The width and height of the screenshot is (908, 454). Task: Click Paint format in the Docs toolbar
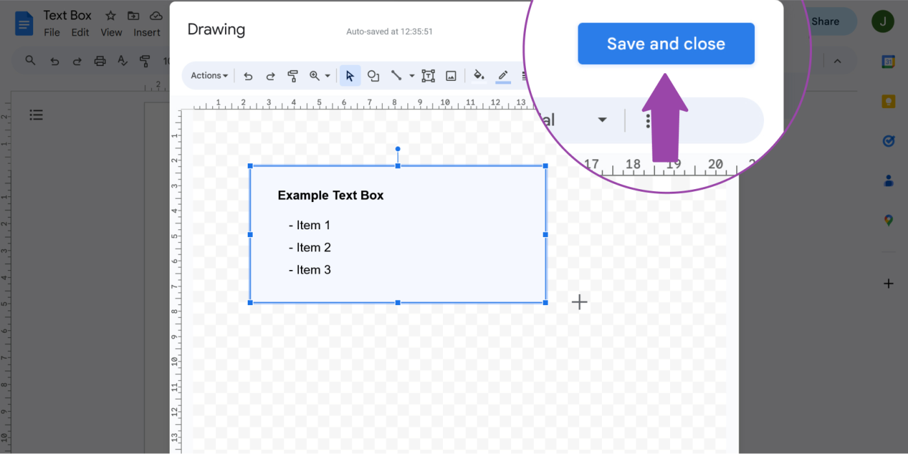145,62
